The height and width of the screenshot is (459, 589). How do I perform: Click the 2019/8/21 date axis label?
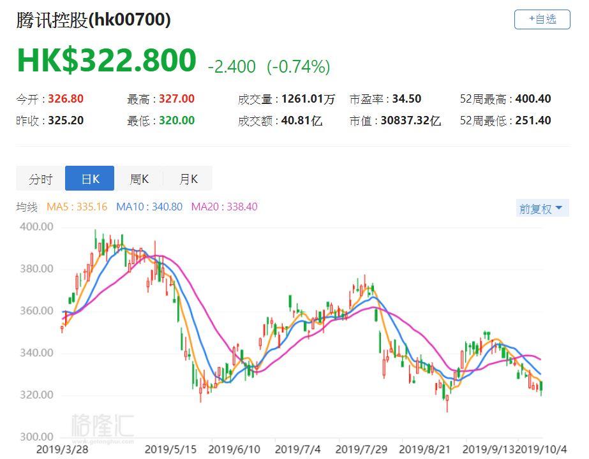pos(424,449)
